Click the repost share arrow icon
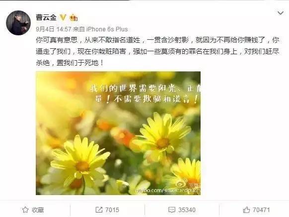The image size is (289, 217). coord(99,210)
